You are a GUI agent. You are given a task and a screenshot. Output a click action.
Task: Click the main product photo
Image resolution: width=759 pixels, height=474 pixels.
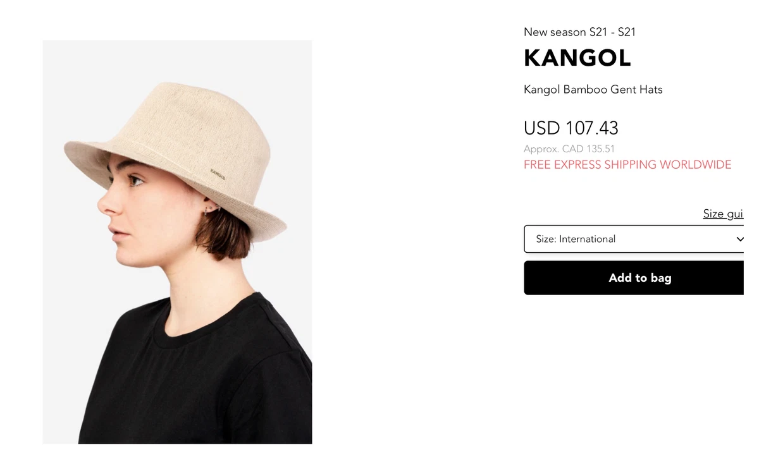177,242
